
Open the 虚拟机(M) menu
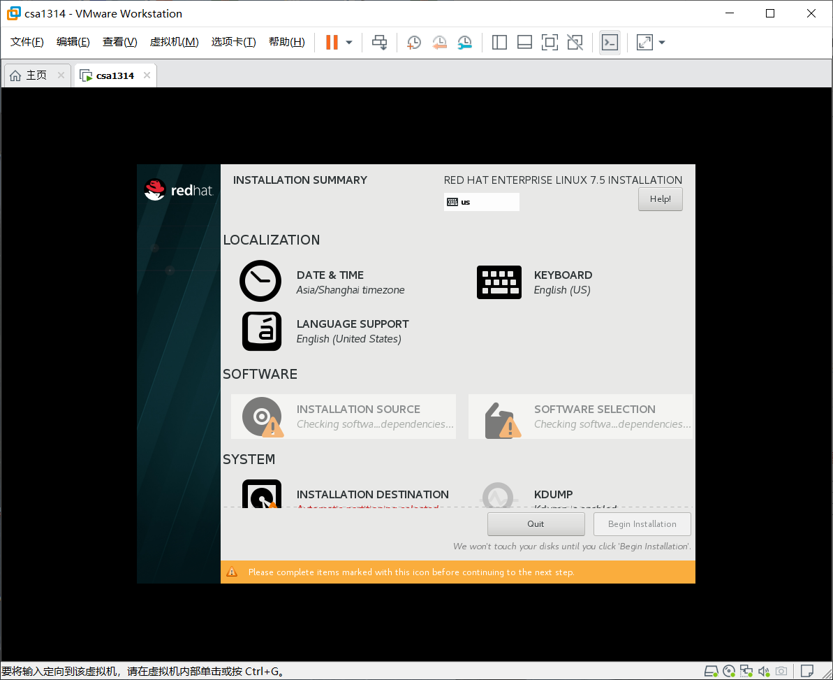tap(175, 41)
